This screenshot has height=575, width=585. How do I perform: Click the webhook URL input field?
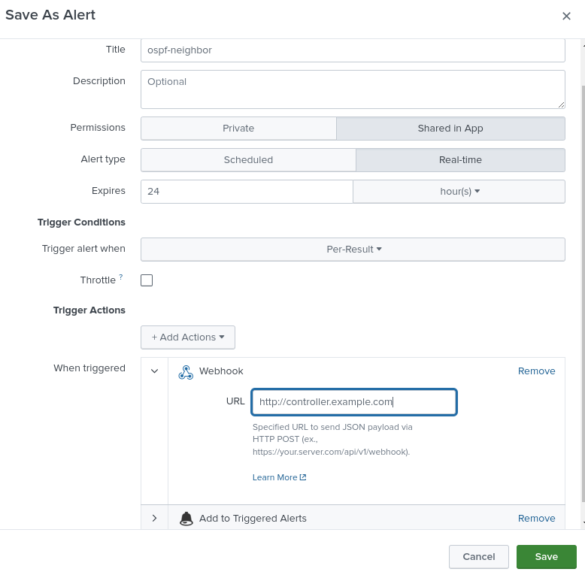tap(353, 402)
